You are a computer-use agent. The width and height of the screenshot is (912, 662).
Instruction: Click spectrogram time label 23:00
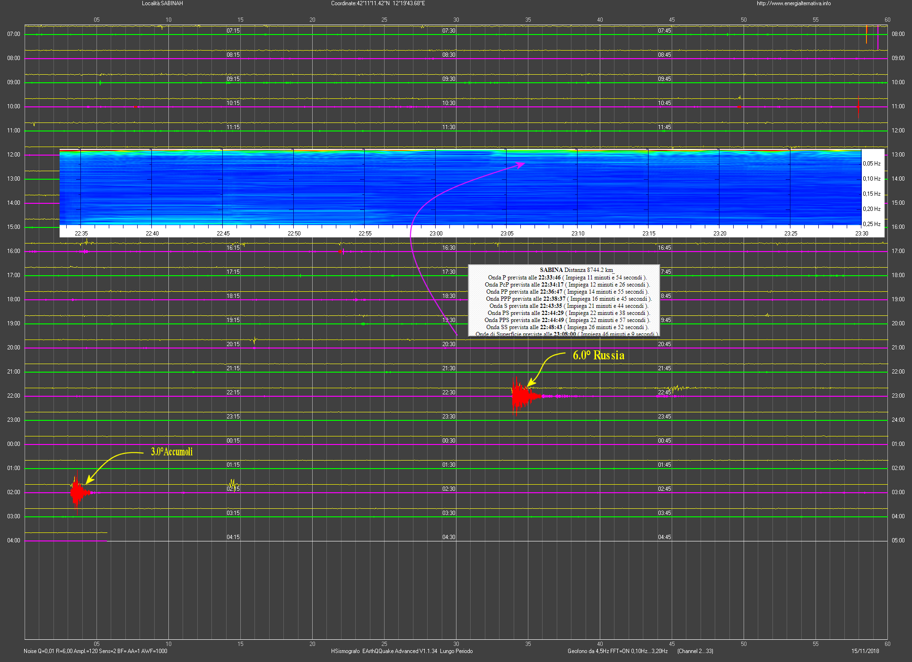point(436,234)
